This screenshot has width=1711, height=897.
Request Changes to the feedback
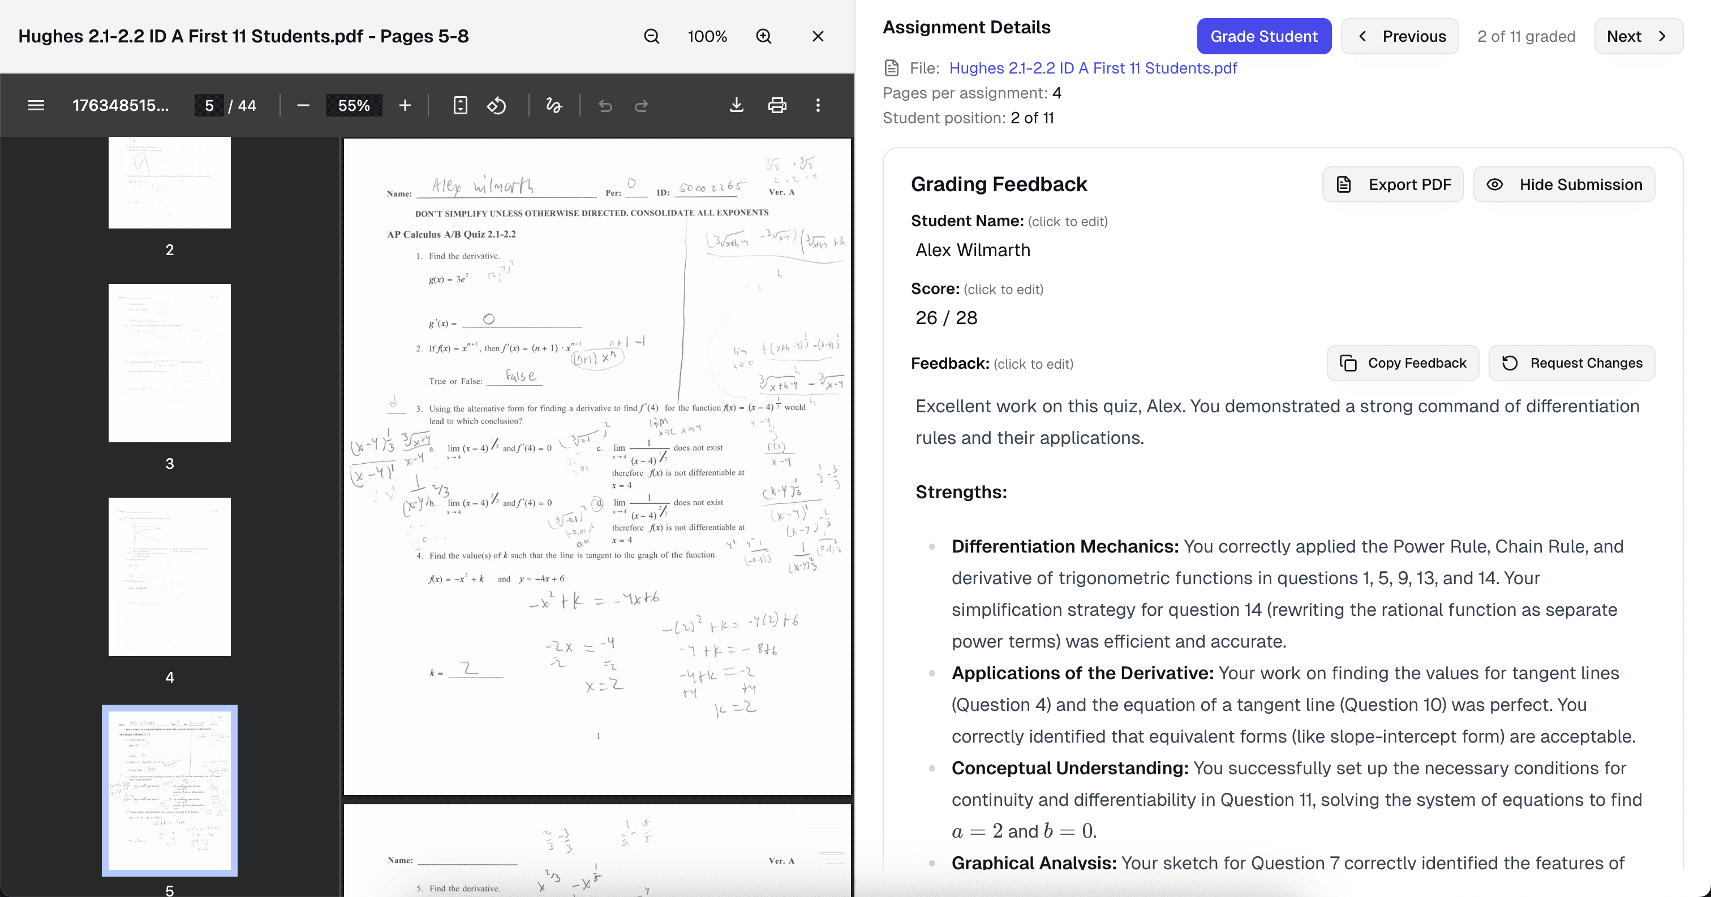click(x=1572, y=363)
